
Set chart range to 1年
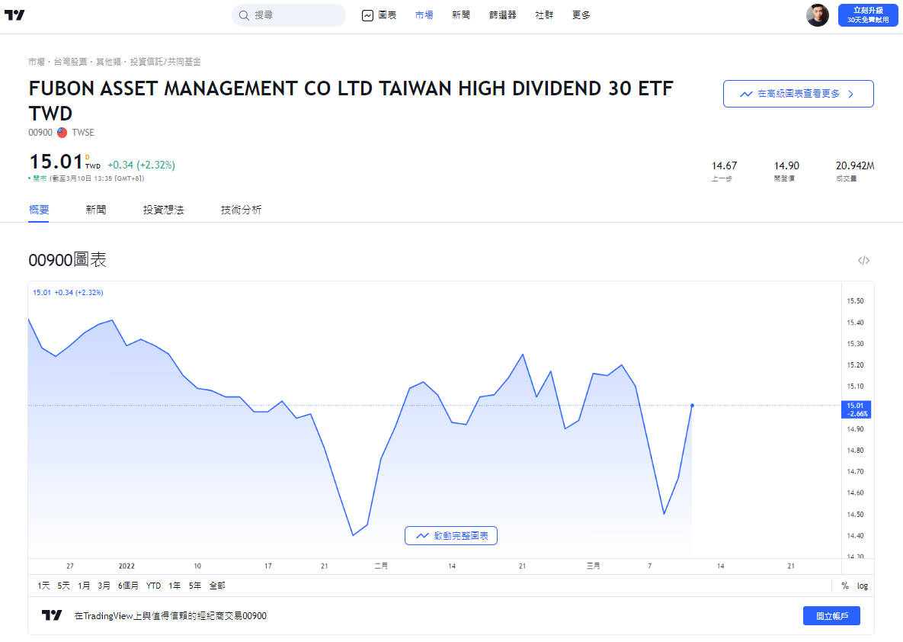tap(175, 586)
